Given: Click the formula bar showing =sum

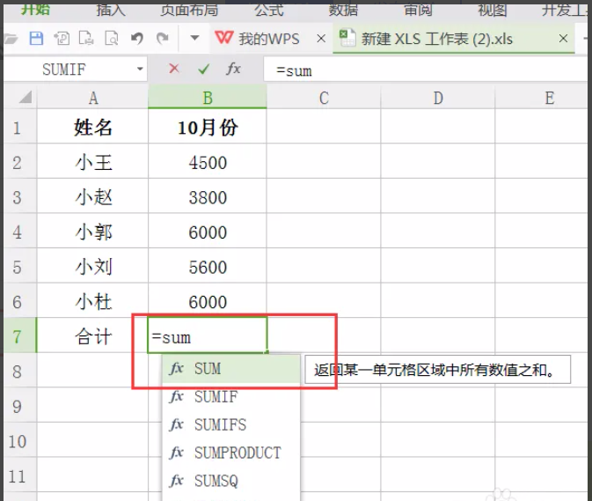Looking at the screenshot, I should coord(426,70).
